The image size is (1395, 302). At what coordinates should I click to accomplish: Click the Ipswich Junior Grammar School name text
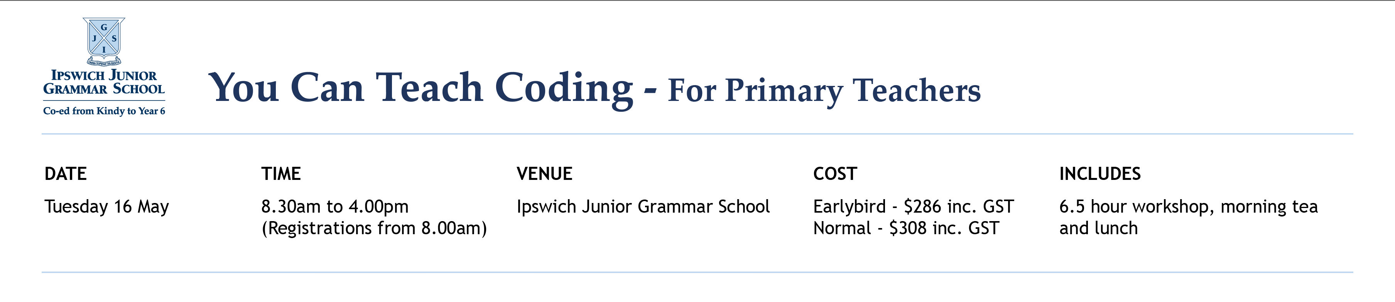tap(104, 82)
